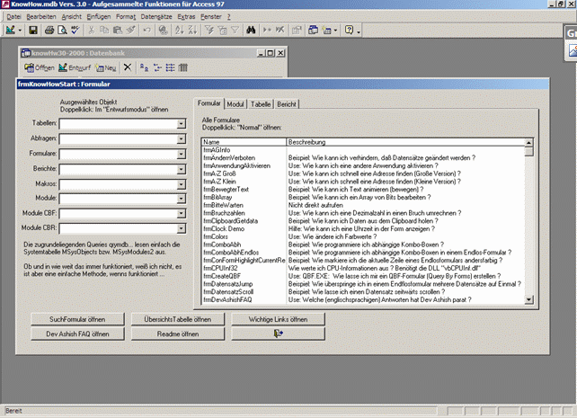This screenshot has width=577, height=418.
Task: Click the Cut scissors icon
Action: [92, 31]
